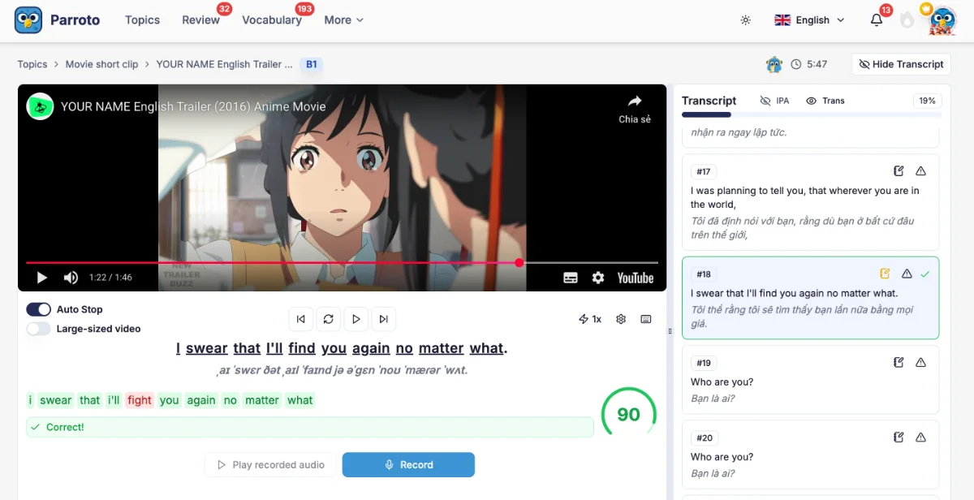Edit the transcript note for sentence #17

click(x=898, y=170)
